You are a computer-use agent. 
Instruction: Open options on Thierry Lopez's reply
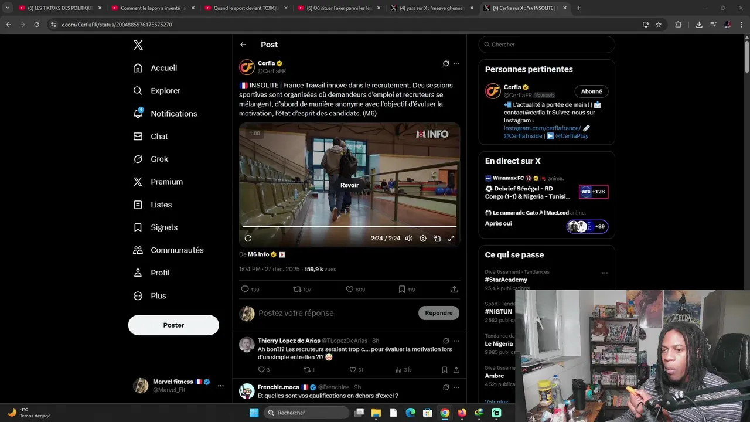(x=456, y=341)
